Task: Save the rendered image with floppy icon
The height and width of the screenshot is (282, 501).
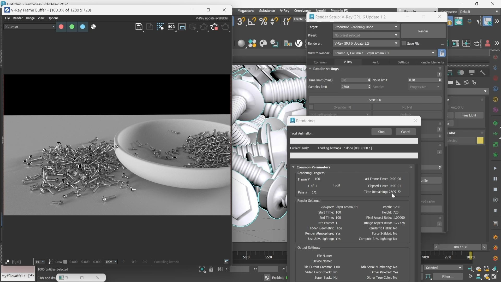Action: click(x=139, y=27)
